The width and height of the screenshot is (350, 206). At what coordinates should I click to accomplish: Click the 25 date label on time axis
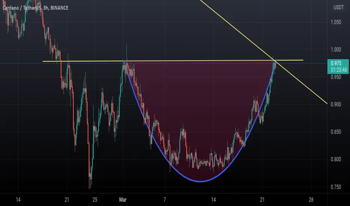click(95, 200)
